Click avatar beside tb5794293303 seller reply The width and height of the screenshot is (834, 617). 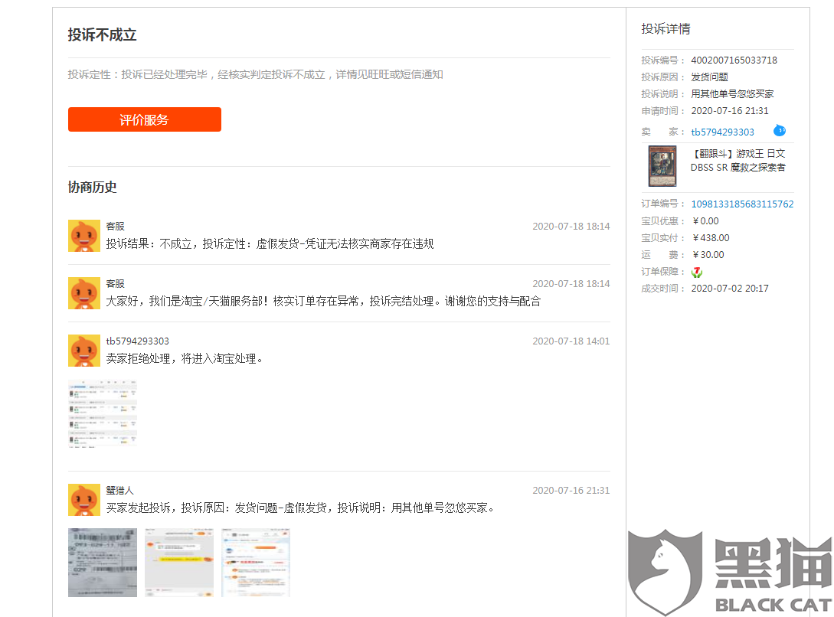pos(84,350)
